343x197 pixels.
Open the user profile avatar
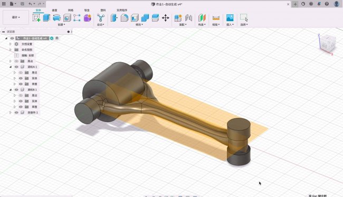point(337,4)
